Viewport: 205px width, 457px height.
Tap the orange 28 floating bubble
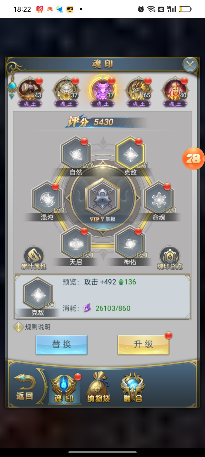194,159
